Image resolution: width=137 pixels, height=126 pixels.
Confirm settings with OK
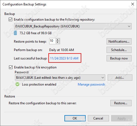(75, 118)
